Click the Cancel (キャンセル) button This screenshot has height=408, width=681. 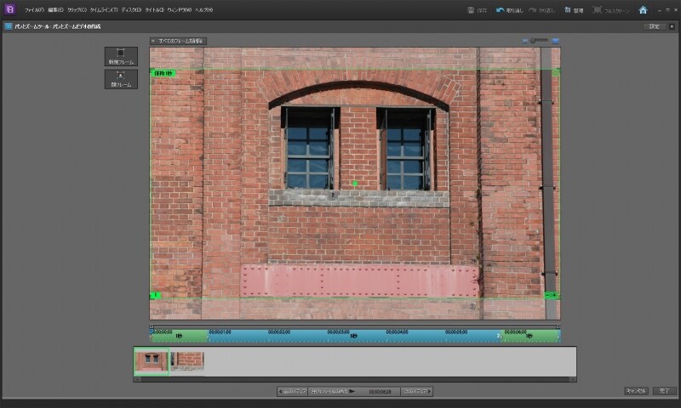coord(636,391)
